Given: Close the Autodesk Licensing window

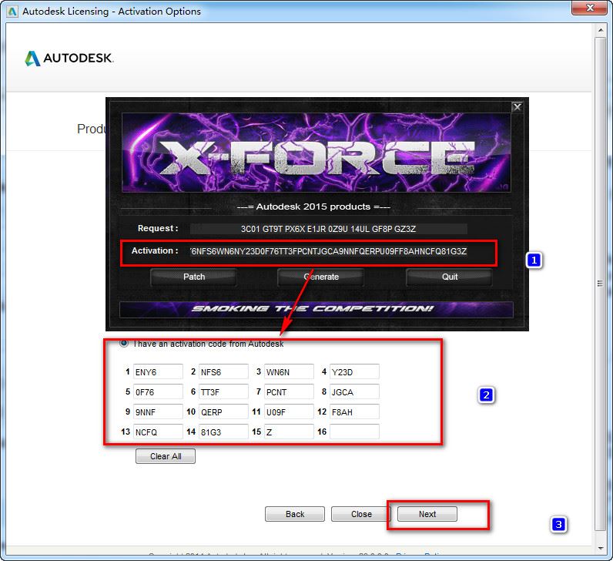Looking at the screenshot, I should click(591, 8).
